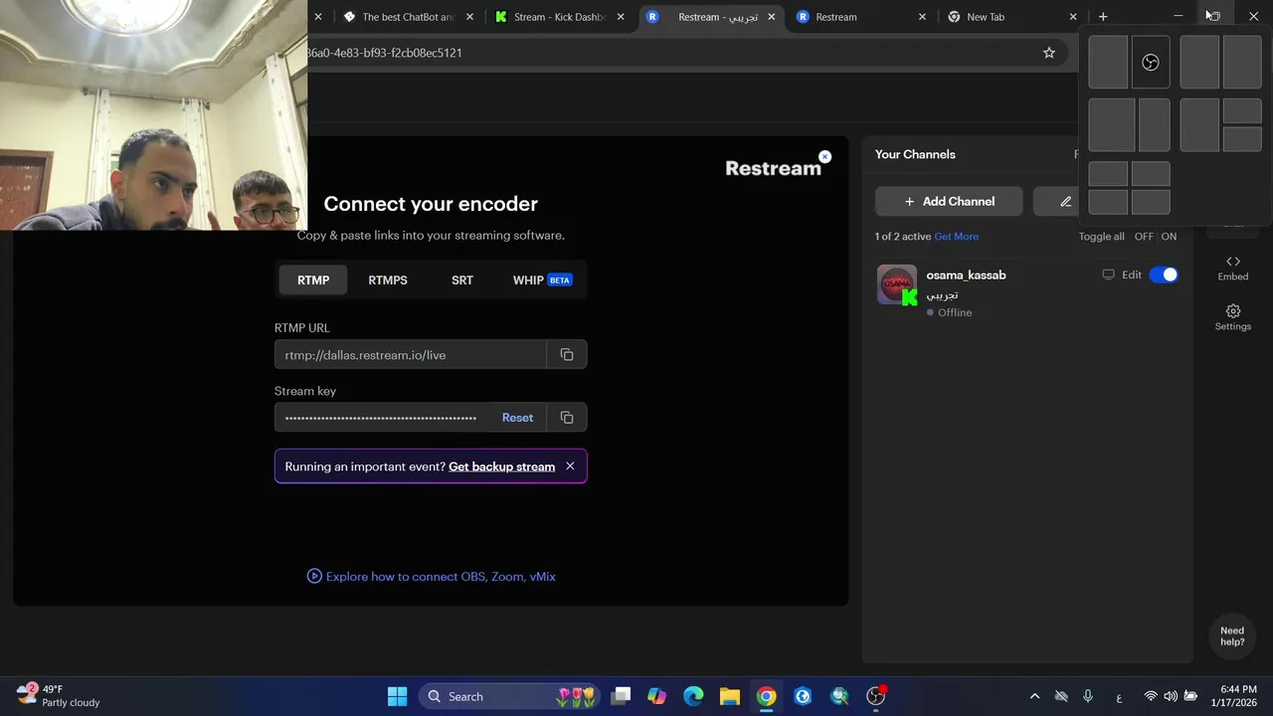Open the Embed panel in the sidebar
The width and height of the screenshot is (1273, 716).
pyautogui.click(x=1233, y=268)
